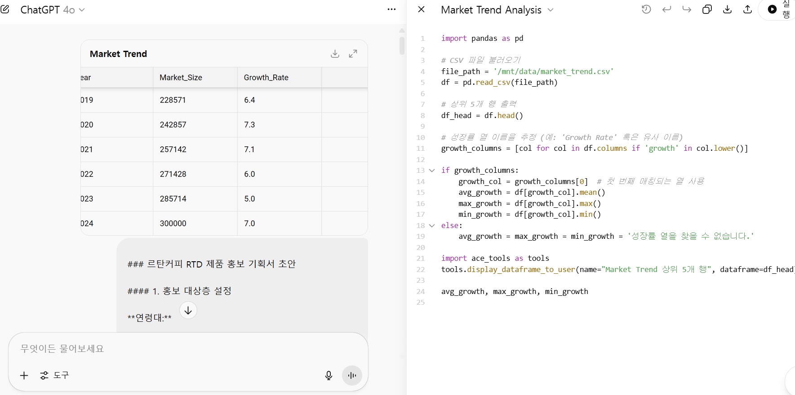Click the growth_columns list comprehension line 11
This screenshot has height=395, width=795.
coord(595,149)
